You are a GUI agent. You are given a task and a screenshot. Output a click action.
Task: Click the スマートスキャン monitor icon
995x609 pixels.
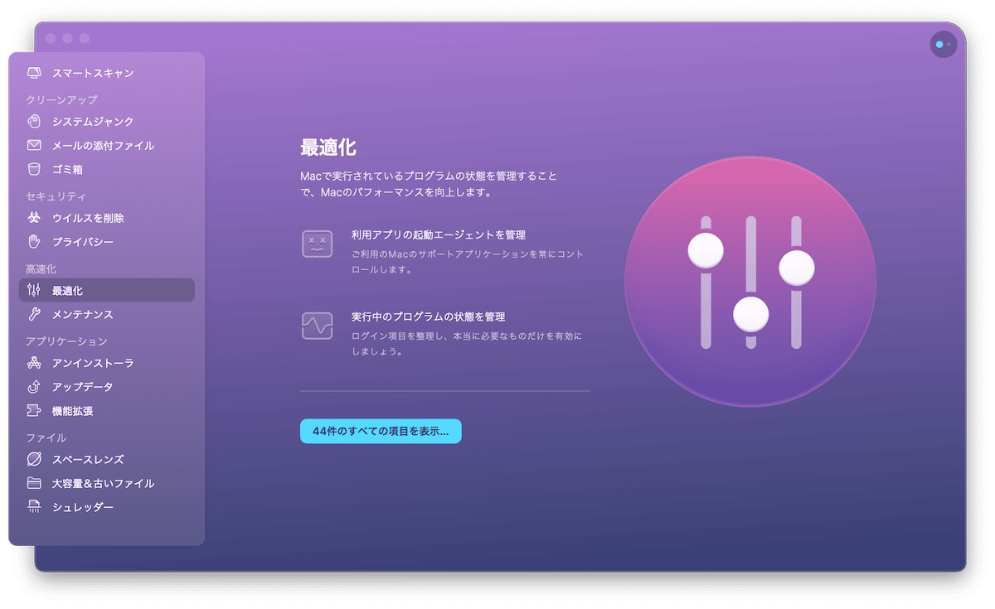pyautogui.click(x=34, y=73)
